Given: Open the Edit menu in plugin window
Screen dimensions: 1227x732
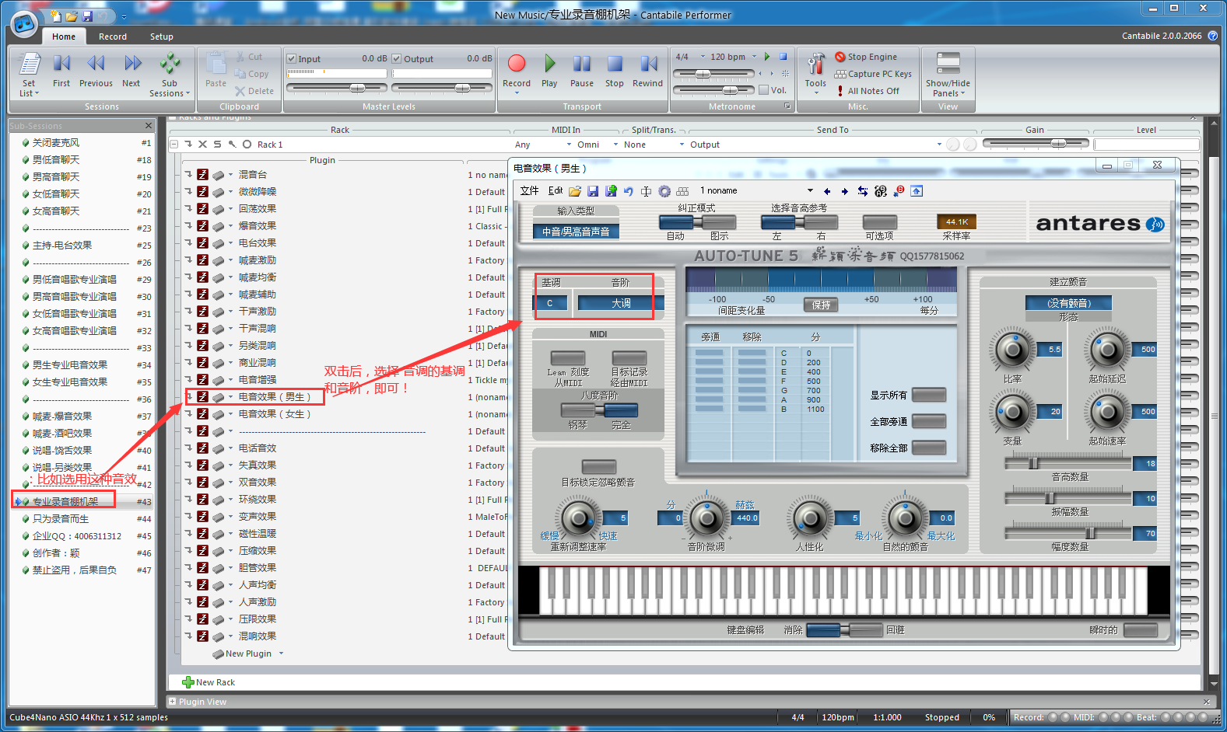Looking at the screenshot, I should click(x=556, y=191).
